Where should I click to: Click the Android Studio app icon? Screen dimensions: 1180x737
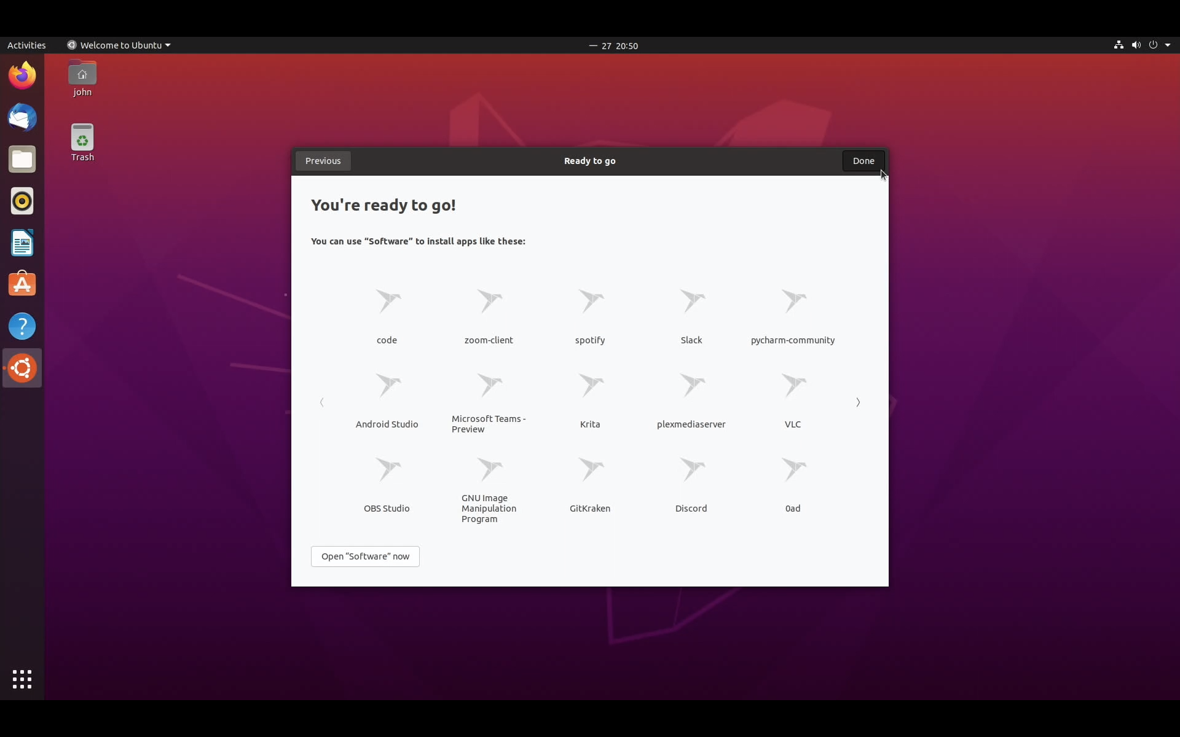pos(387,385)
